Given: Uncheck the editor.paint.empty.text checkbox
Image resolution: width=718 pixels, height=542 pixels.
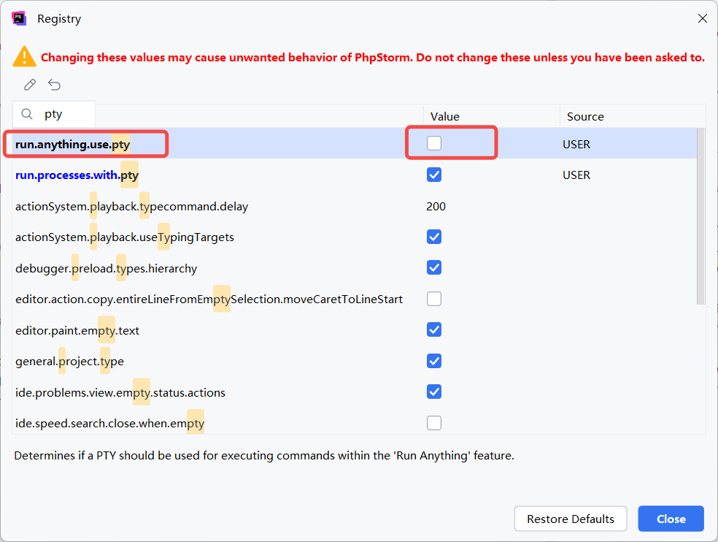Looking at the screenshot, I should (434, 329).
